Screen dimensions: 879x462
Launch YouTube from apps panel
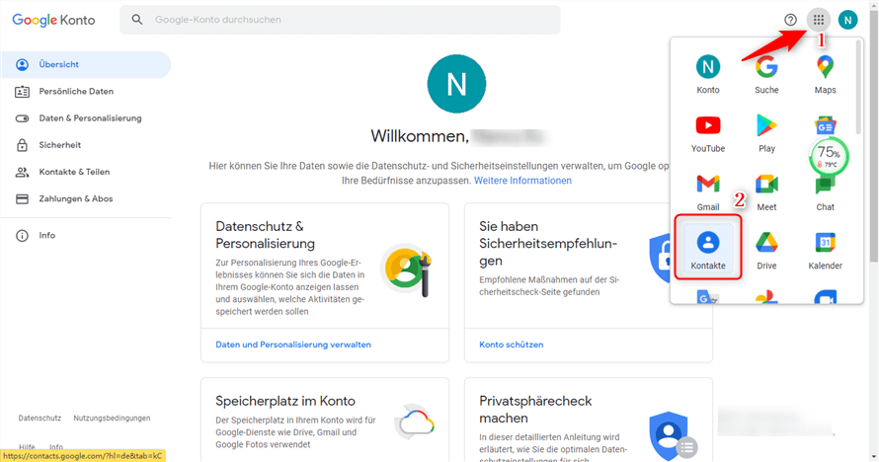tap(708, 133)
